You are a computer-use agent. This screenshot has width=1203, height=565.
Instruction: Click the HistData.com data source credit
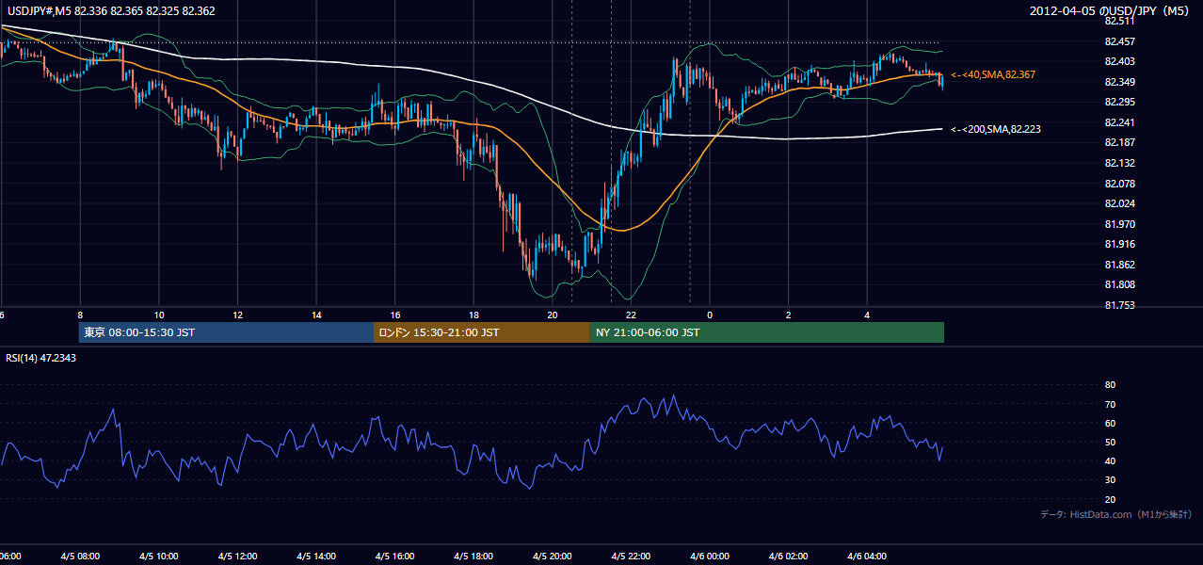1116,514
